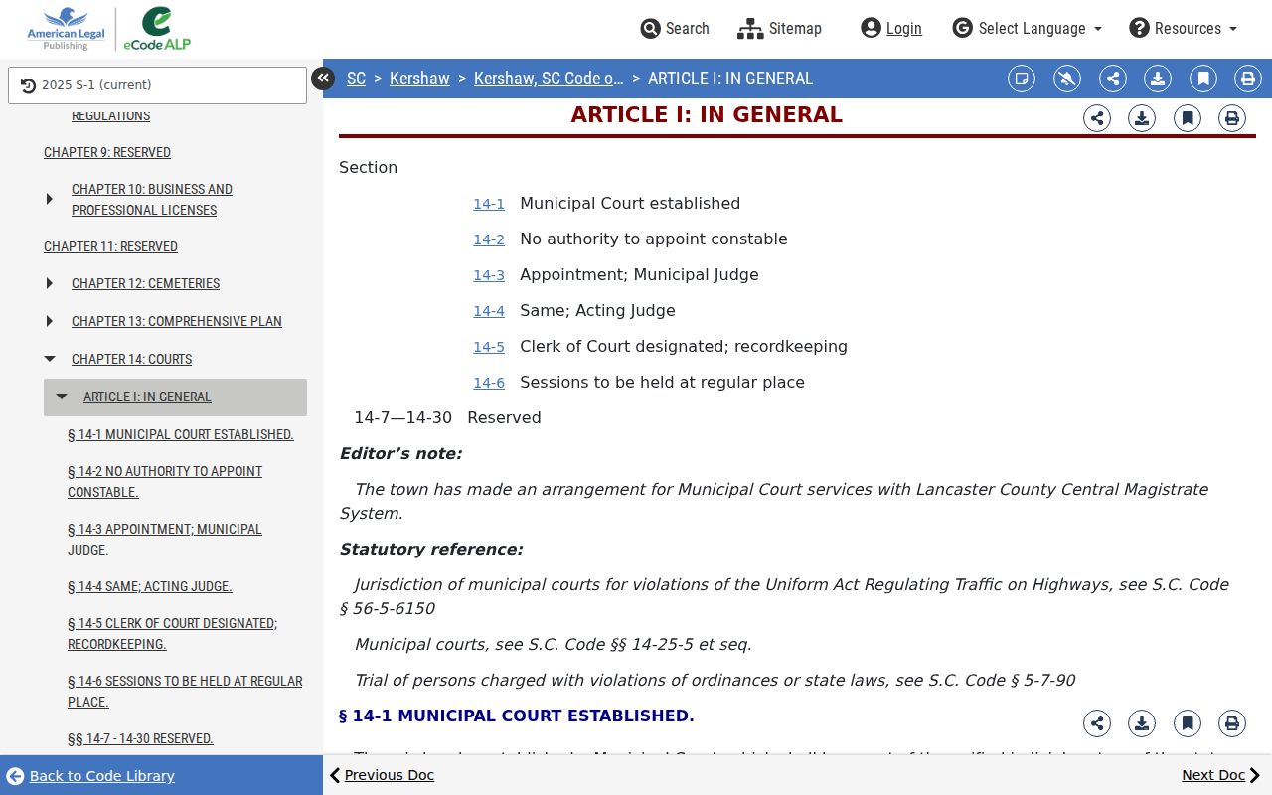Print § 14-1 Municipal Court Established
Image resolution: width=1272 pixels, height=795 pixels.
[1232, 723]
